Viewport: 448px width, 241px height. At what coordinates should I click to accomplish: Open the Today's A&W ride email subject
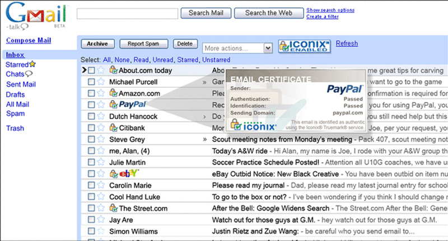pos(240,151)
